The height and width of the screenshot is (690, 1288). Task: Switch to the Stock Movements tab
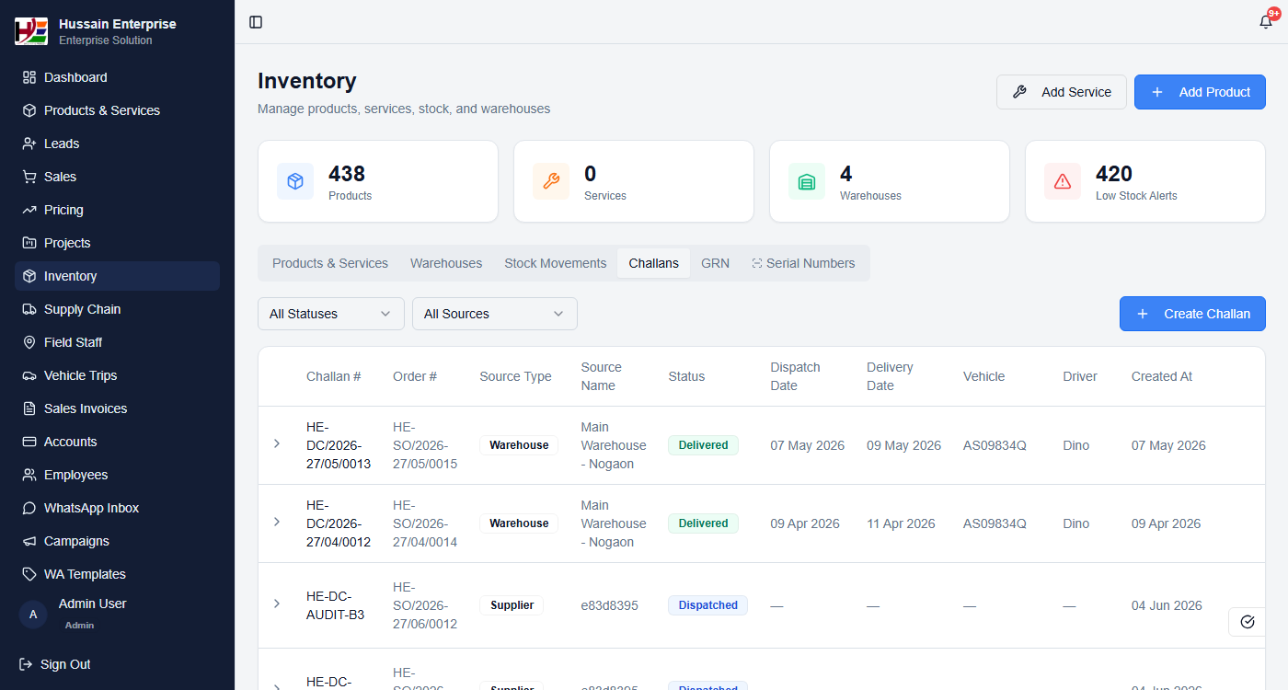coord(556,263)
